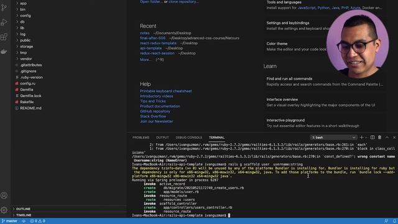Open Stack Overflow help link

click(x=153, y=116)
